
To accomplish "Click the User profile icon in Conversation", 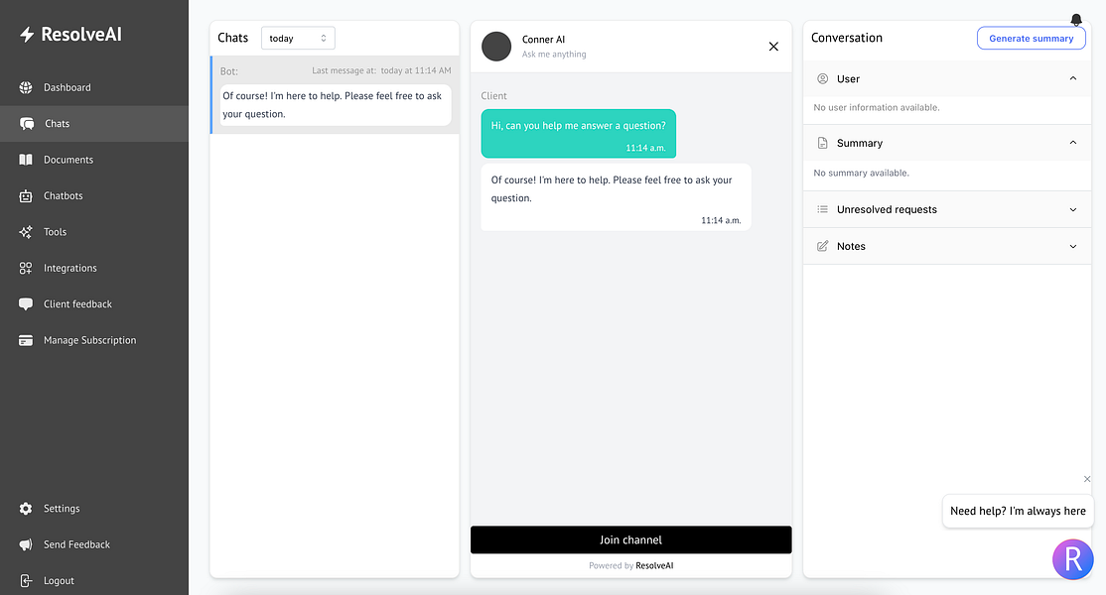I will point(822,79).
